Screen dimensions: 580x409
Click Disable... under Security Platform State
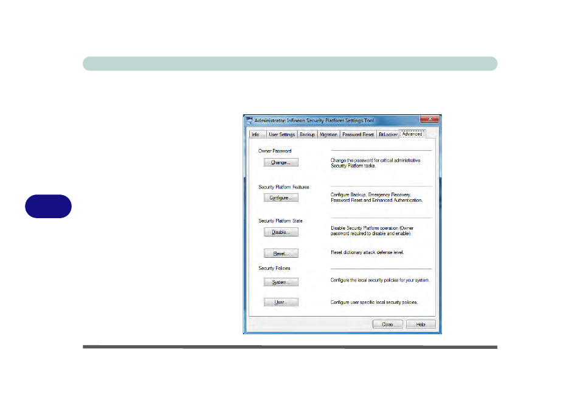click(x=281, y=232)
